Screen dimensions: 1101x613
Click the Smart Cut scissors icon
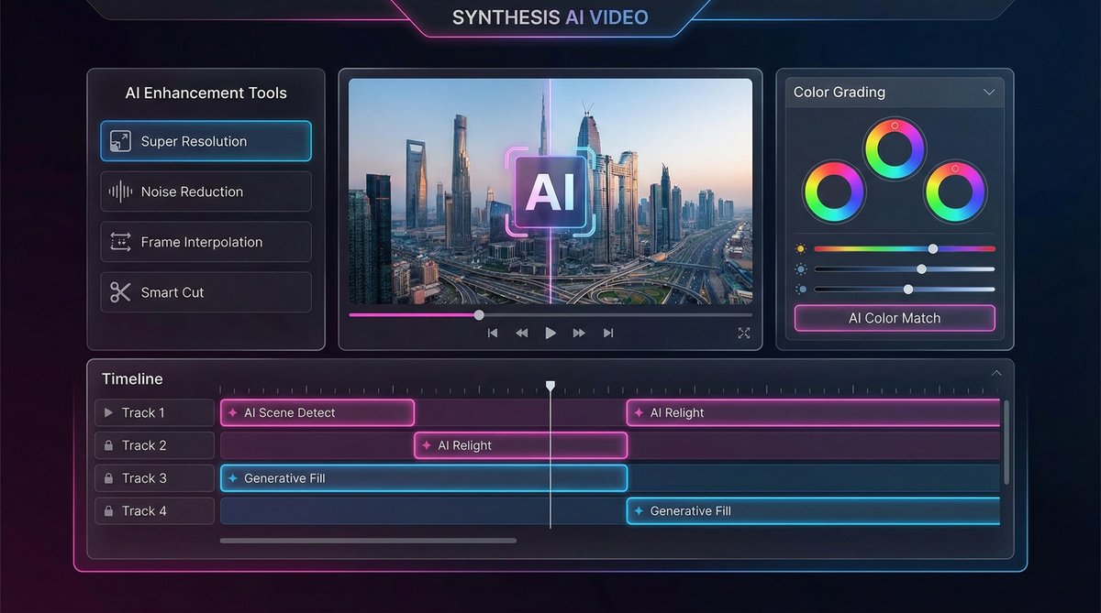120,292
